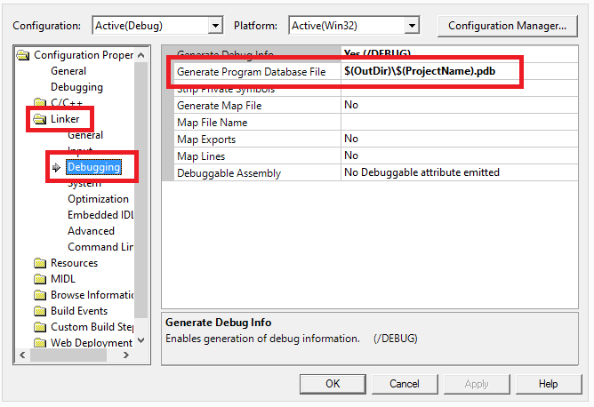This screenshot has width=594, height=407.
Task: Open the Configuration dropdown
Action: pyautogui.click(x=214, y=26)
